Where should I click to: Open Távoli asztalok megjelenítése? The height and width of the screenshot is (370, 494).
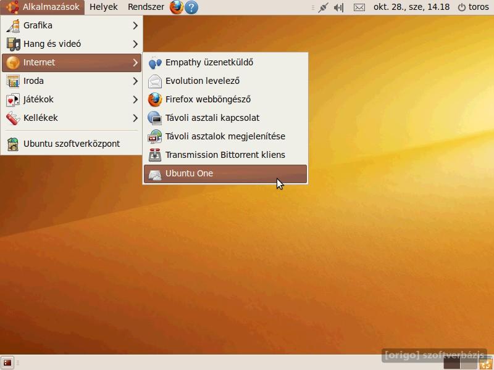tap(225, 136)
